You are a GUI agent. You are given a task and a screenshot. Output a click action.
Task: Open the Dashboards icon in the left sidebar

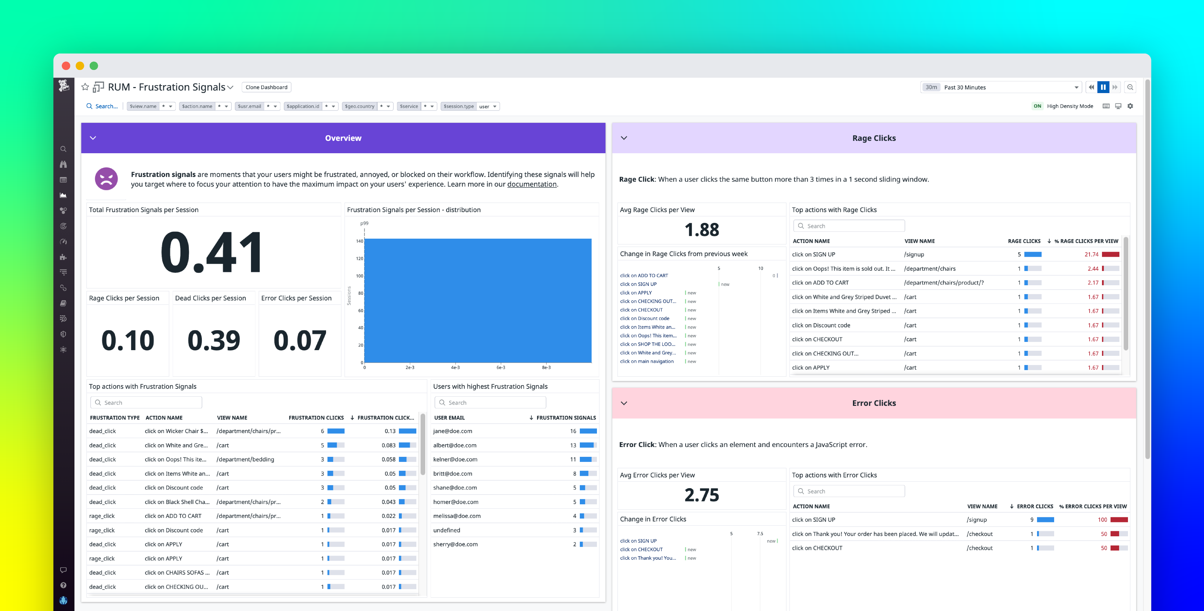64,180
